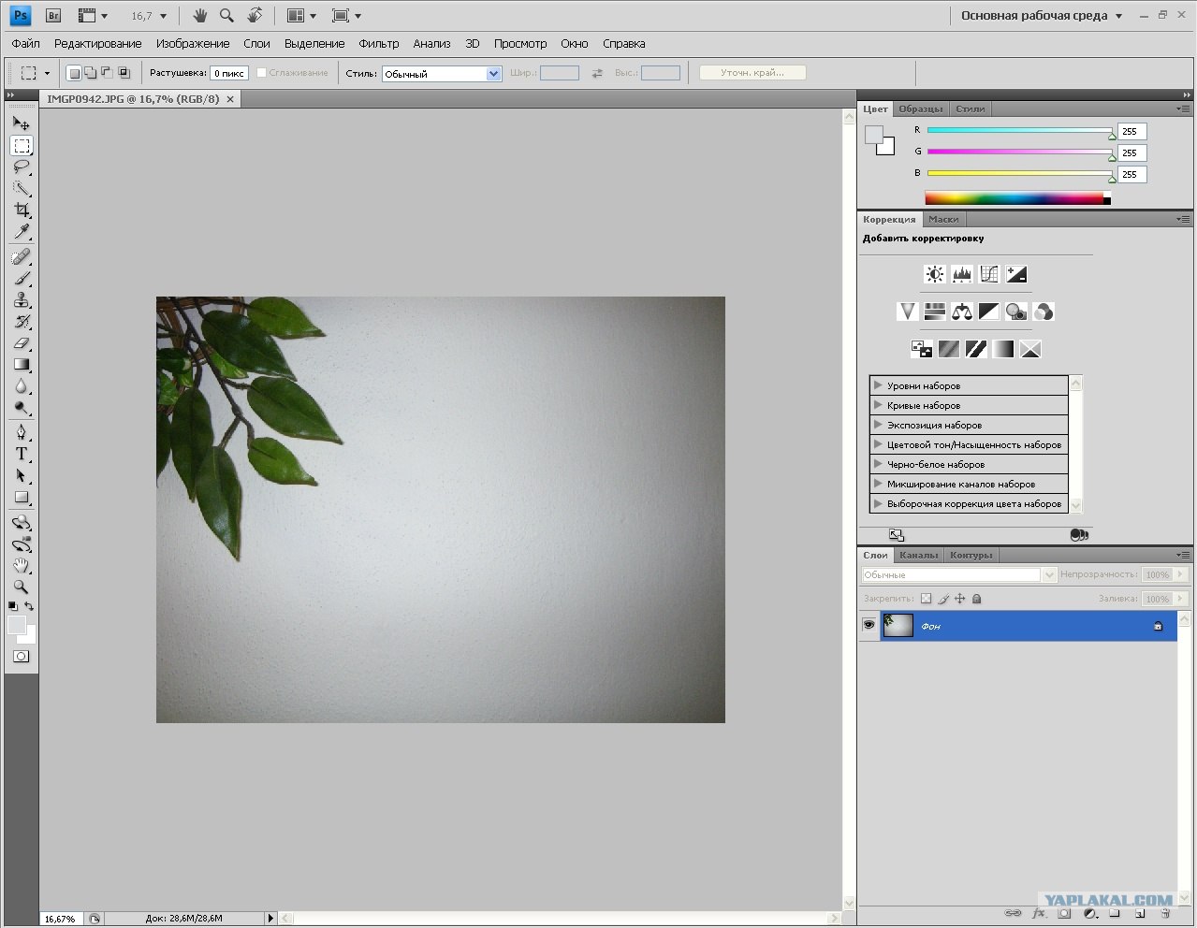This screenshot has width=1197, height=928.
Task: Select the Gradient tool
Action: 22,365
